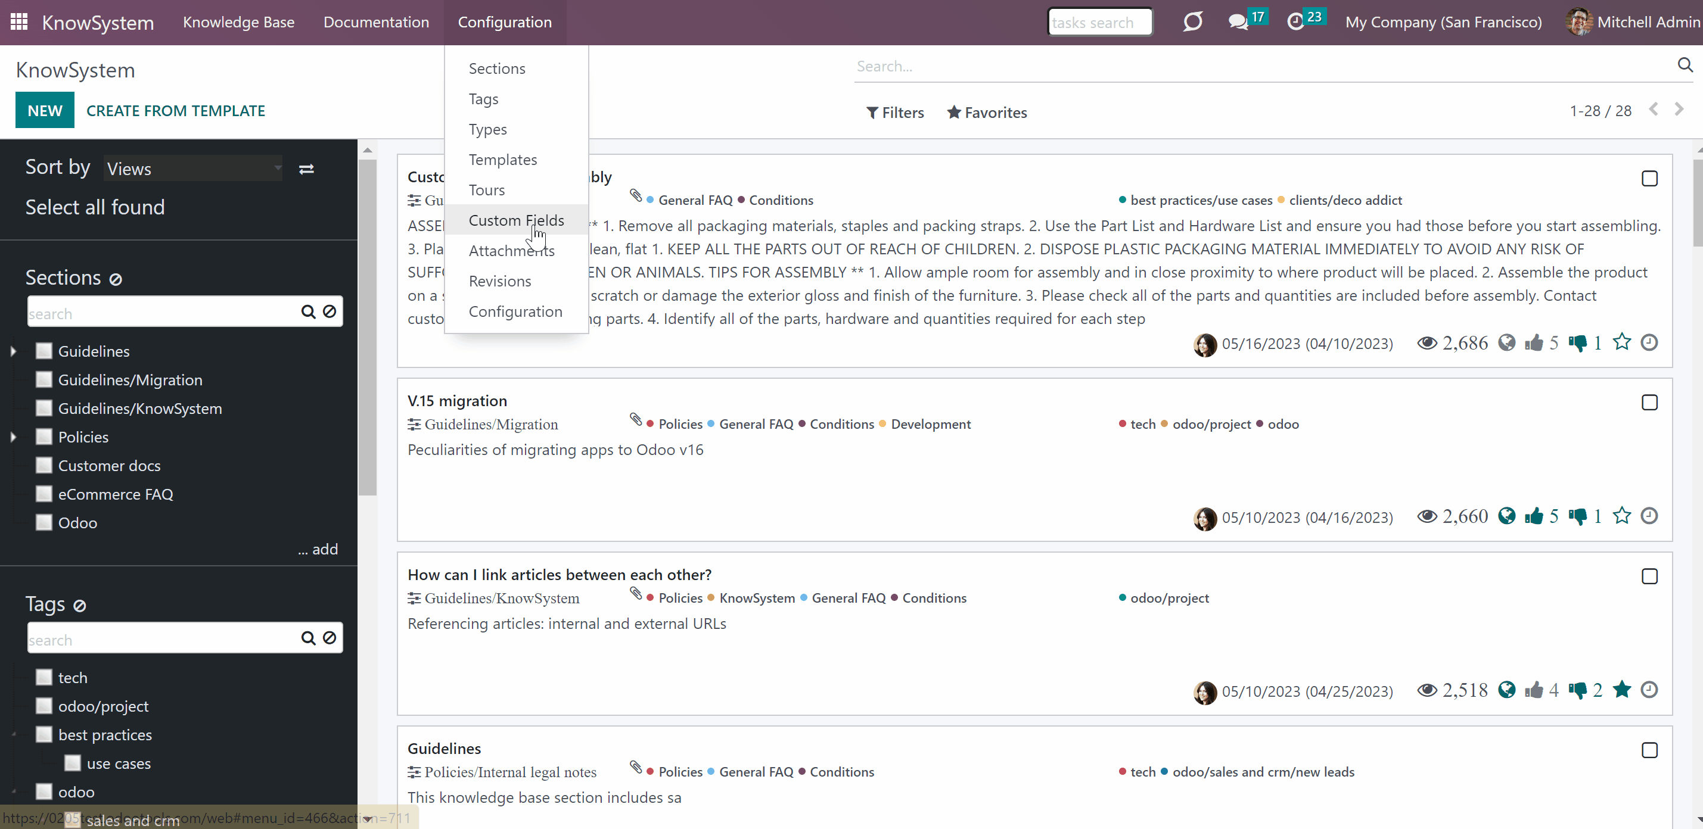Check the Odoo section checkbox
Screen dimensions: 1703x829
pyautogui.click(x=43, y=522)
